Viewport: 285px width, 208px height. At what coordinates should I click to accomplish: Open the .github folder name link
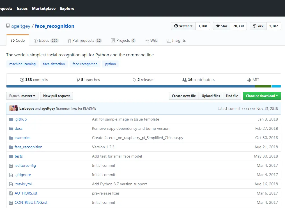[20, 119]
